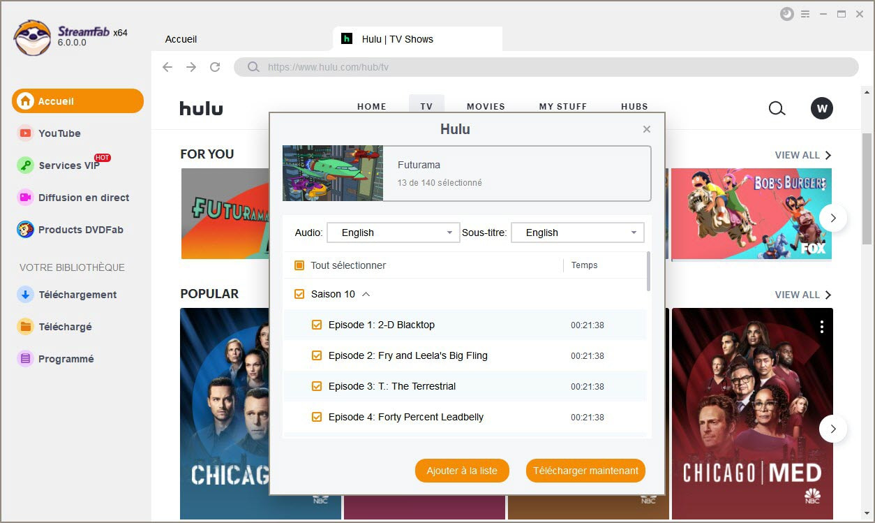Open the Chicago Med poster
Screen dimensions: 875x523
pos(752,413)
